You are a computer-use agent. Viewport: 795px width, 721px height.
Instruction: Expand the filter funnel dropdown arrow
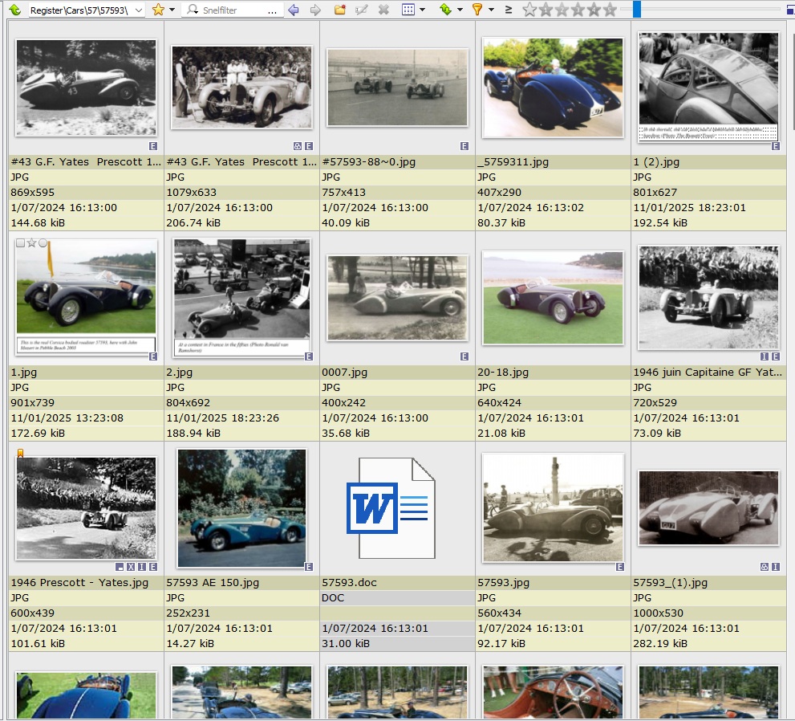point(491,10)
